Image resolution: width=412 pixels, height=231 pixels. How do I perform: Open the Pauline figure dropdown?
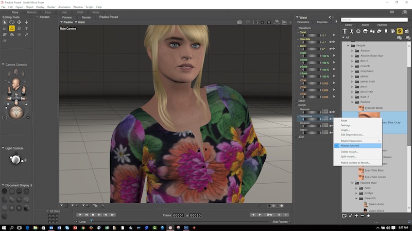(66, 22)
